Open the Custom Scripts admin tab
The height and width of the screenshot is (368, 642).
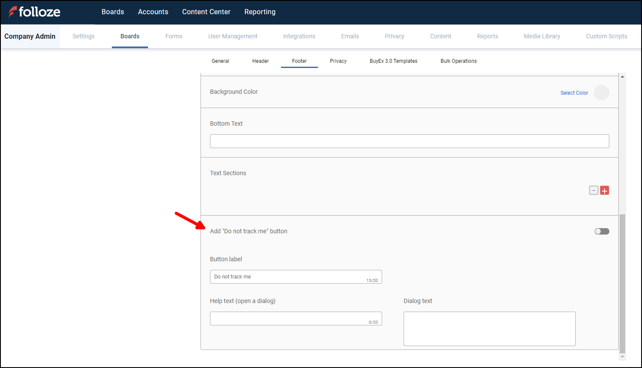click(x=606, y=37)
